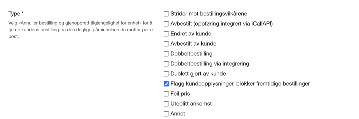Viewport: 359px width, 119px height.
Task: Enable the 'Endret av kunde' checkbox
Action: (x=166, y=34)
